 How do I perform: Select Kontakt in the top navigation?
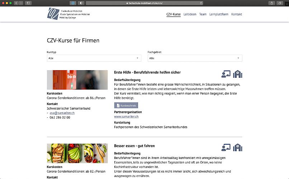(x=237, y=14)
